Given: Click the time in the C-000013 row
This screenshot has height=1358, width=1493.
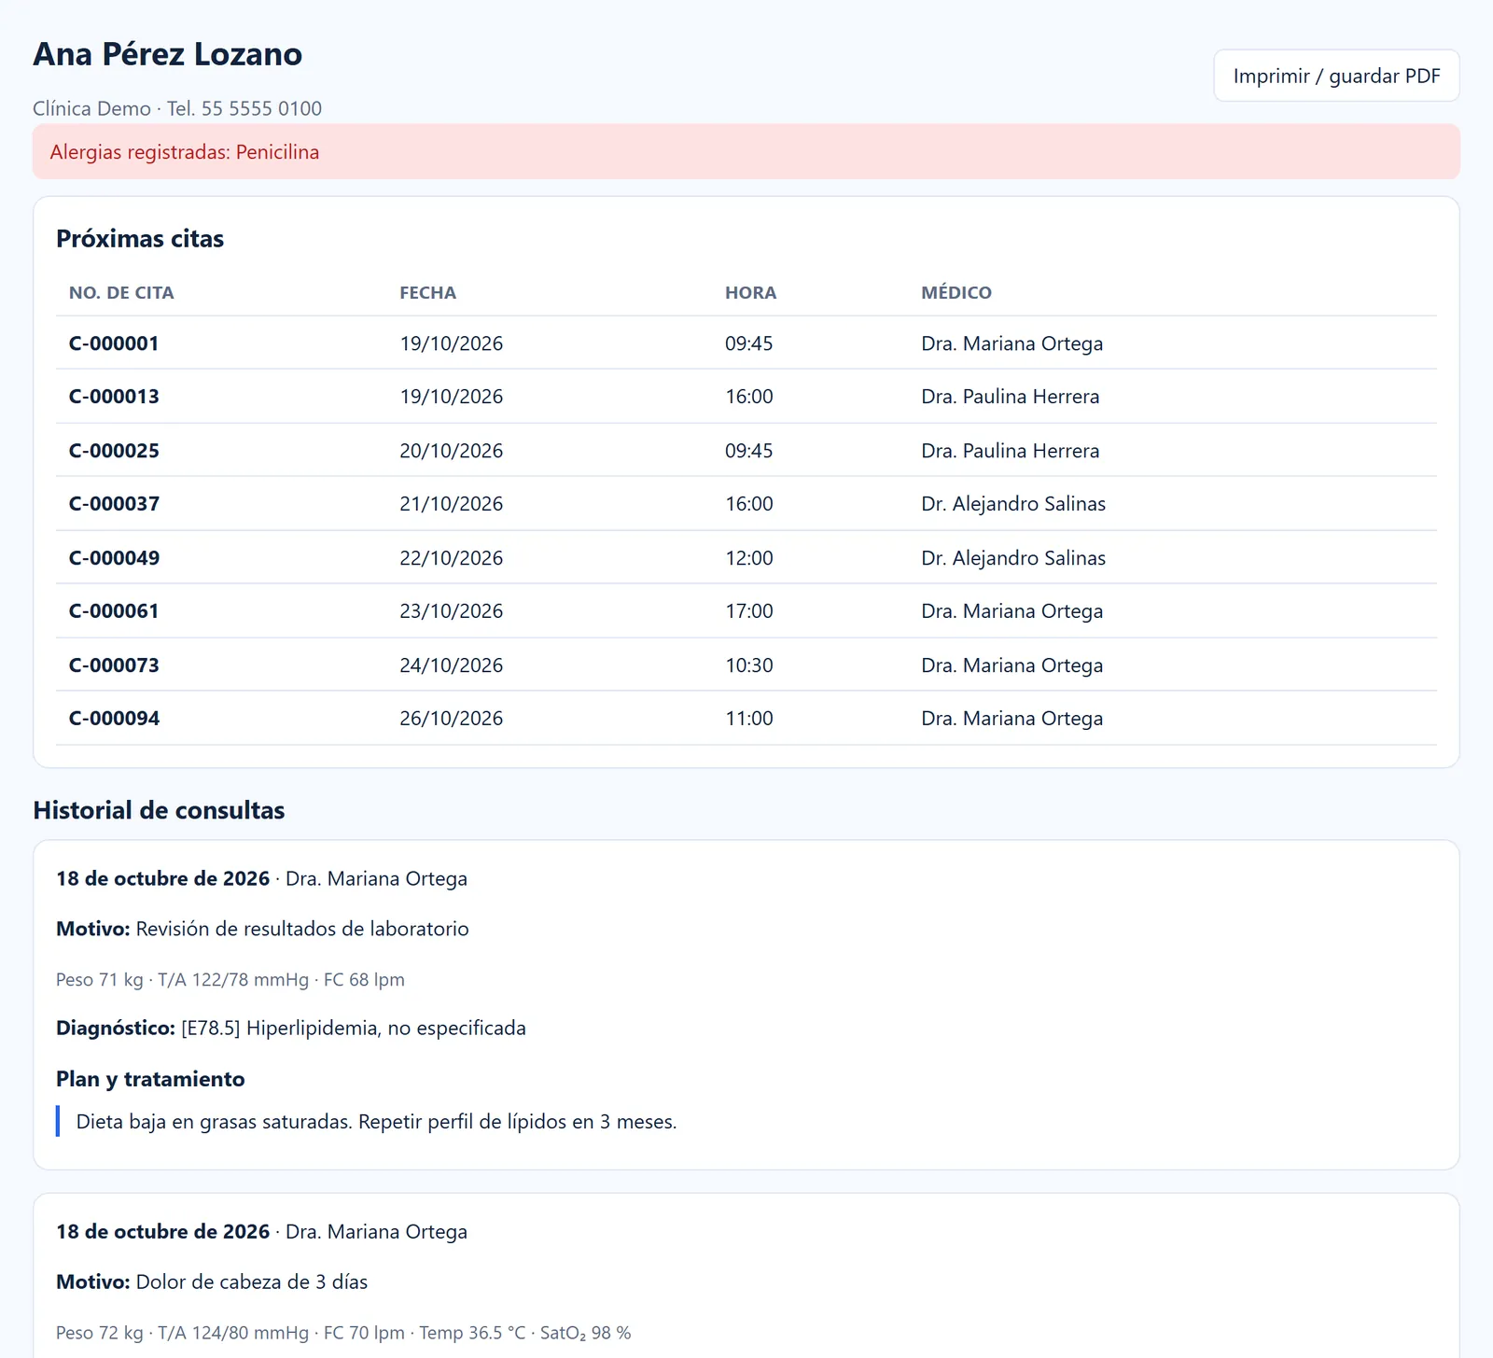Looking at the screenshot, I should [749, 397].
